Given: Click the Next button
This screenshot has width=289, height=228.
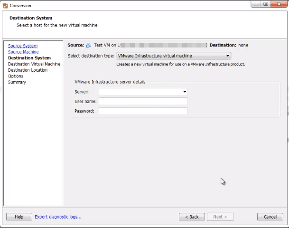Looking at the screenshot, I should tap(220, 217).
